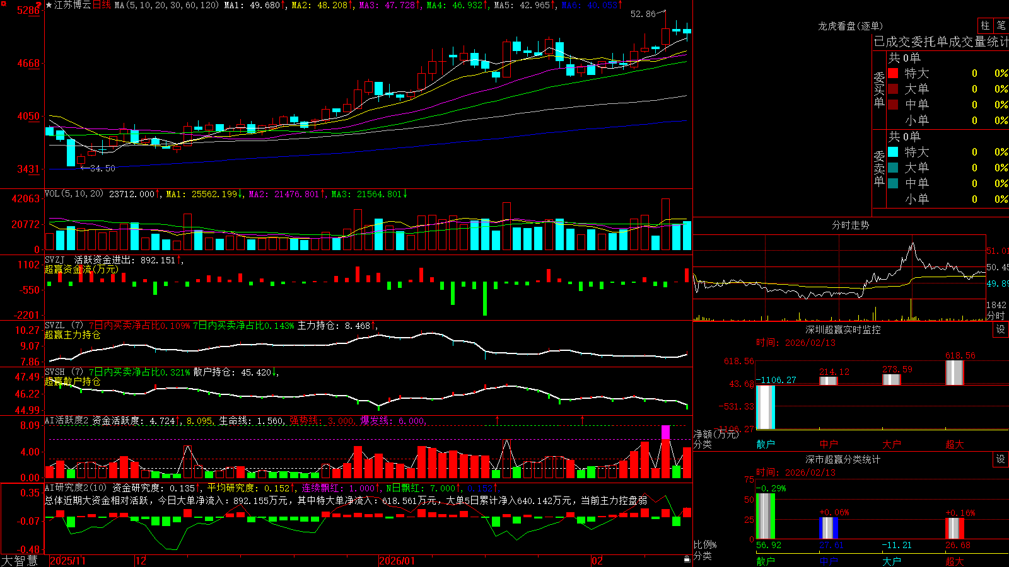Click the dark red 大单 buy-order swatch
The height and width of the screenshot is (567, 1009).
tap(893, 89)
